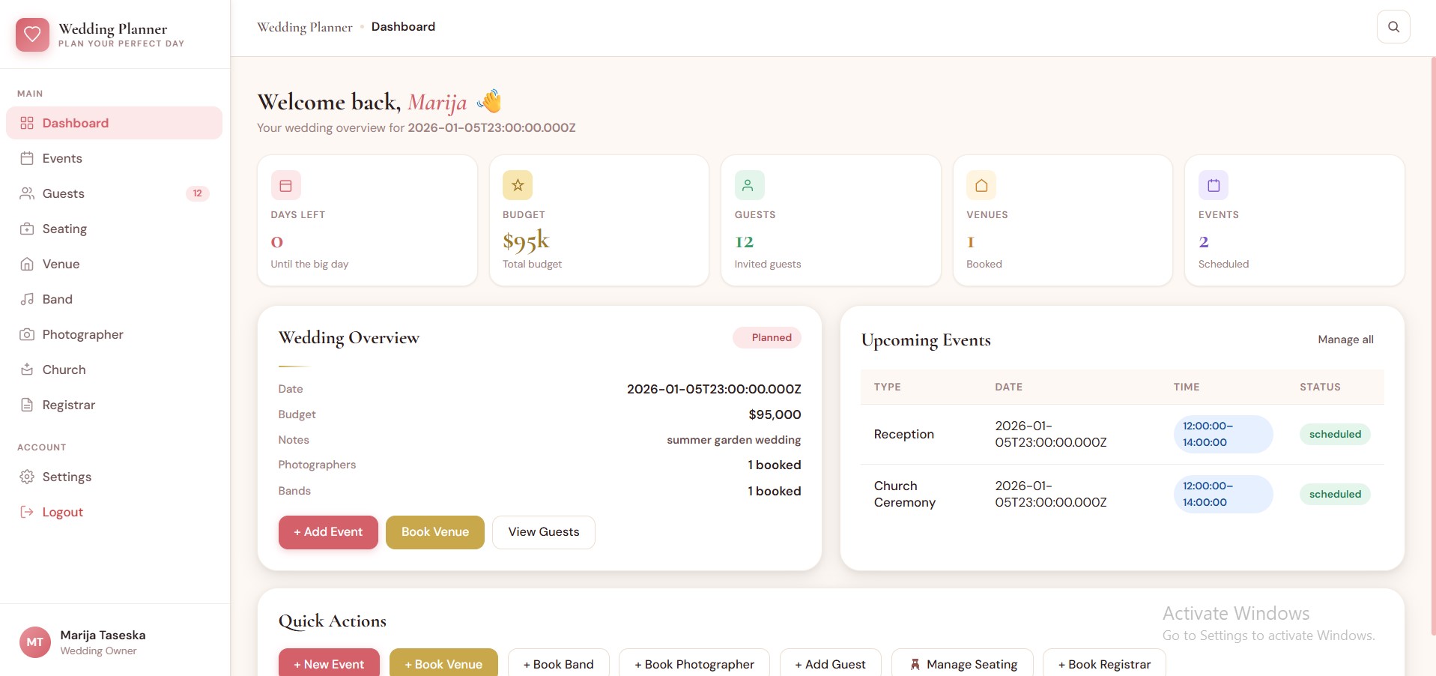
Task: Click the heart logo icon
Action: click(32, 34)
